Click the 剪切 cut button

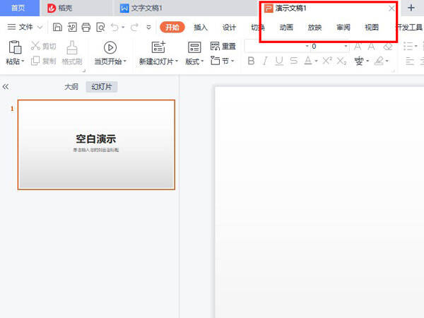pos(44,46)
